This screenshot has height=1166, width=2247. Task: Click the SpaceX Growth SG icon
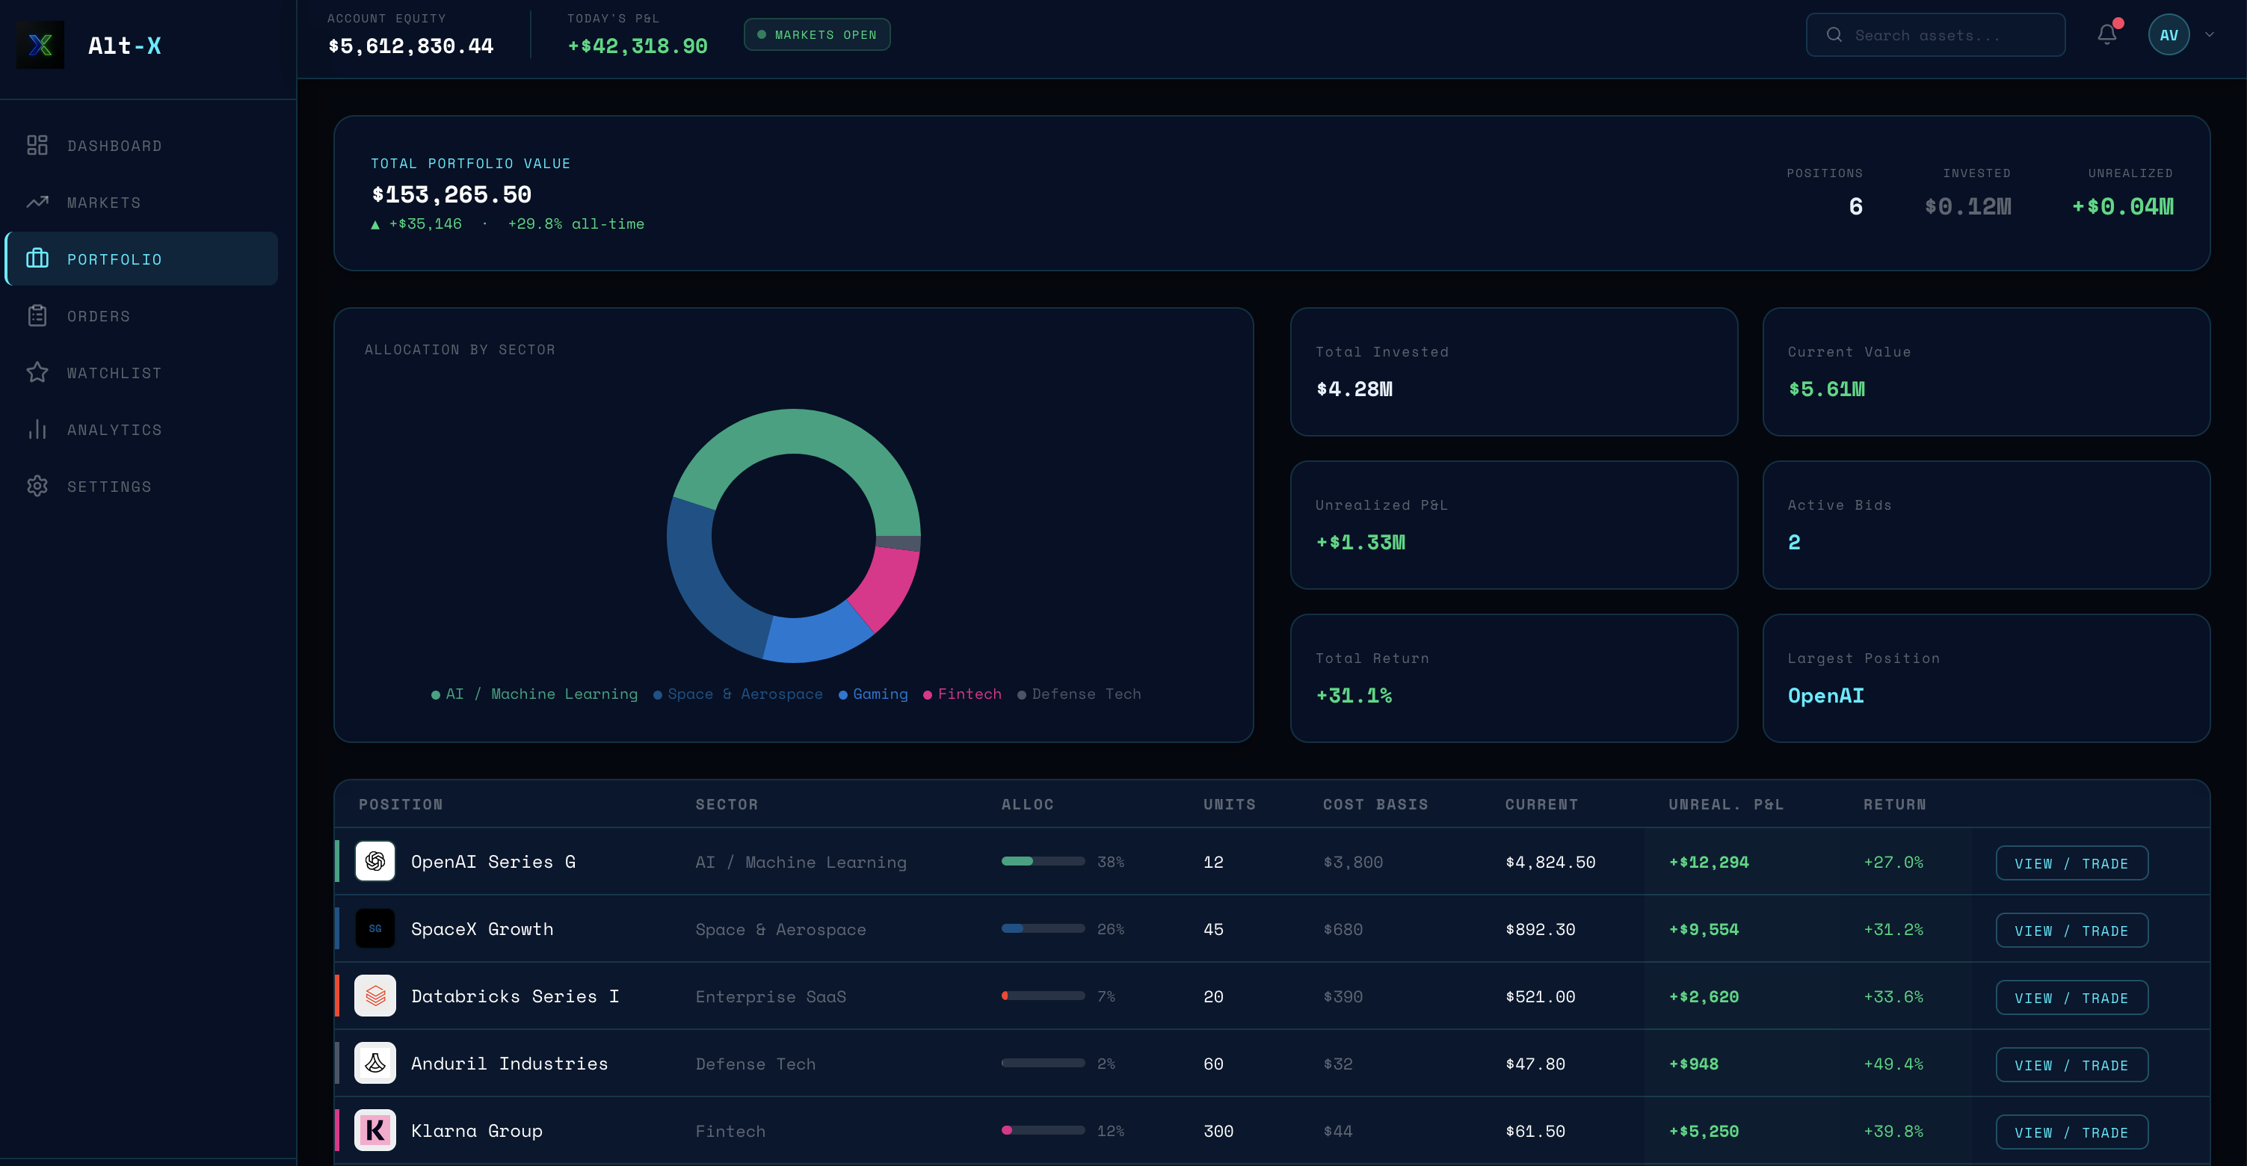tap(375, 929)
